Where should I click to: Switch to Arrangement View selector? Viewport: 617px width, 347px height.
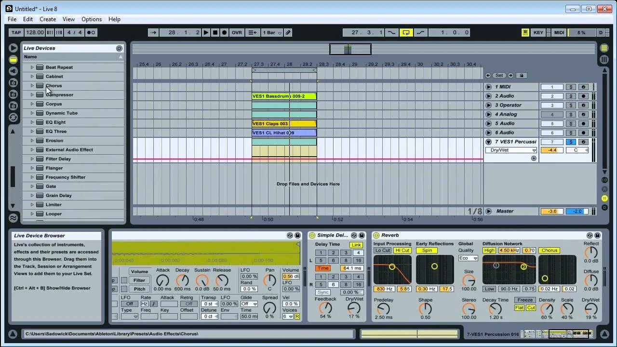click(604, 48)
